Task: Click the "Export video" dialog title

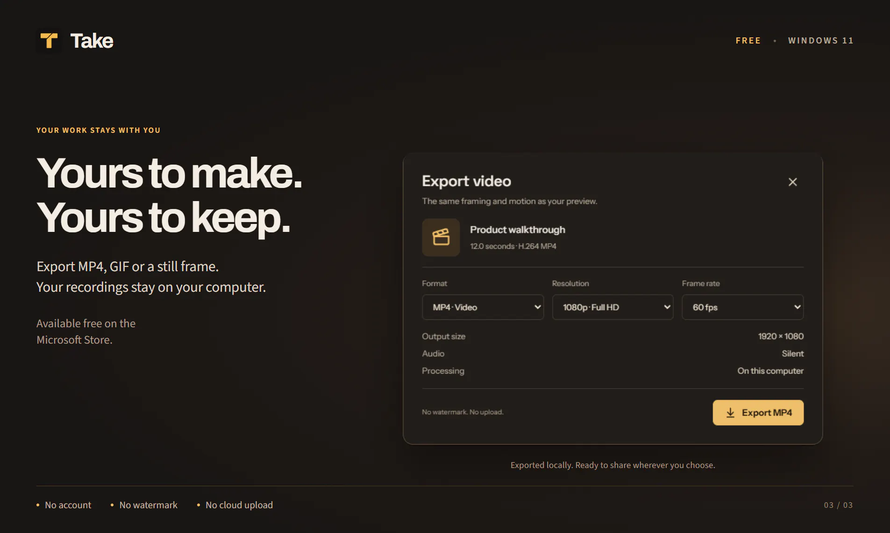Action: tap(467, 181)
